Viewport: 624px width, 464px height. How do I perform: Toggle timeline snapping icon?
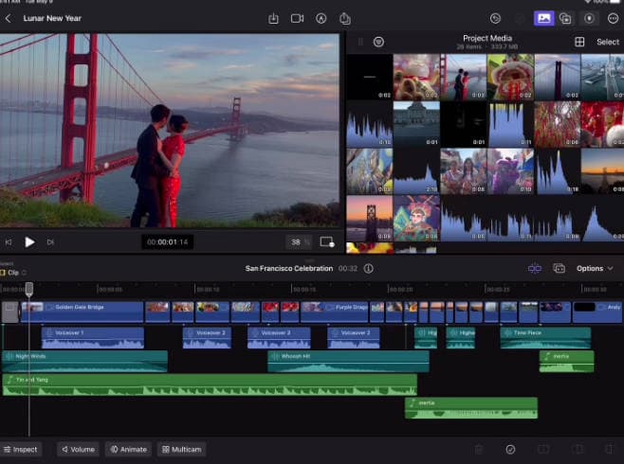pyautogui.click(x=535, y=269)
